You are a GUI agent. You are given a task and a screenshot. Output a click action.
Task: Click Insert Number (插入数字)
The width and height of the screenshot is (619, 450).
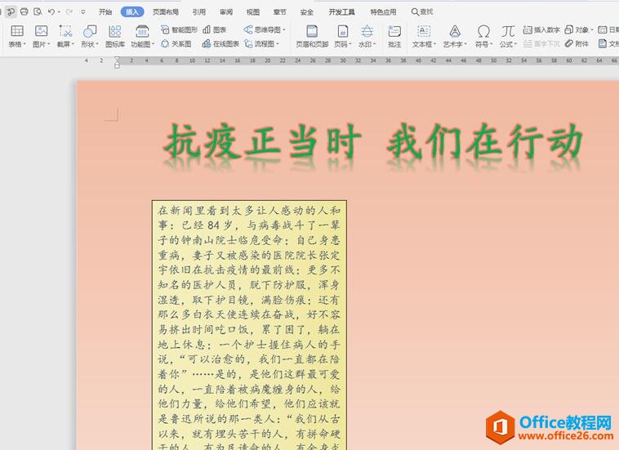[x=541, y=29]
